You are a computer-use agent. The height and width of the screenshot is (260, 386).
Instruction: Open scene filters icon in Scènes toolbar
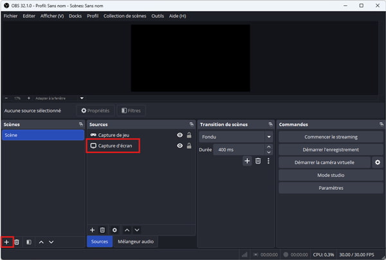pyautogui.click(x=28, y=242)
